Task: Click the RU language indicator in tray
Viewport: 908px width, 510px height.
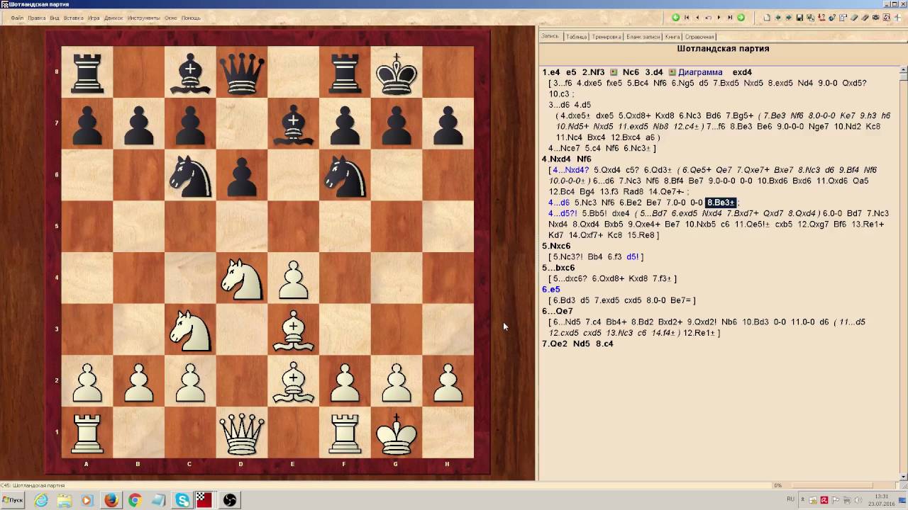Action: 790,499
